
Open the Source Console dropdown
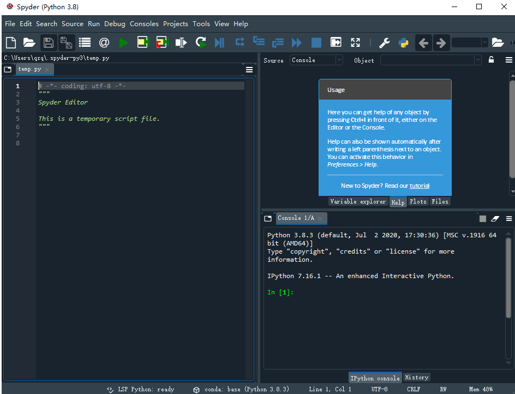pyautogui.click(x=316, y=60)
